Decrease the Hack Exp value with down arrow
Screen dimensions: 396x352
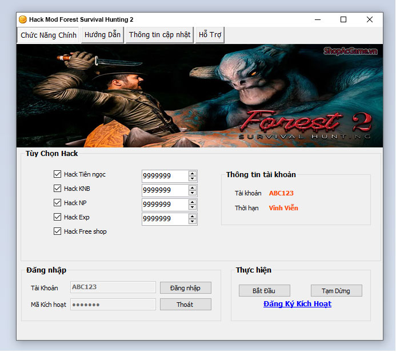click(x=193, y=222)
